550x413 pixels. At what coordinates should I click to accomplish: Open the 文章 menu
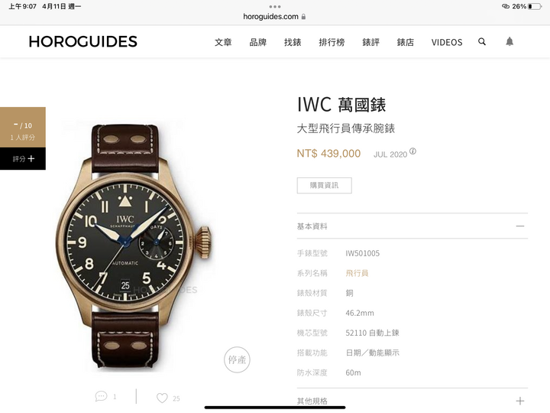coord(223,42)
